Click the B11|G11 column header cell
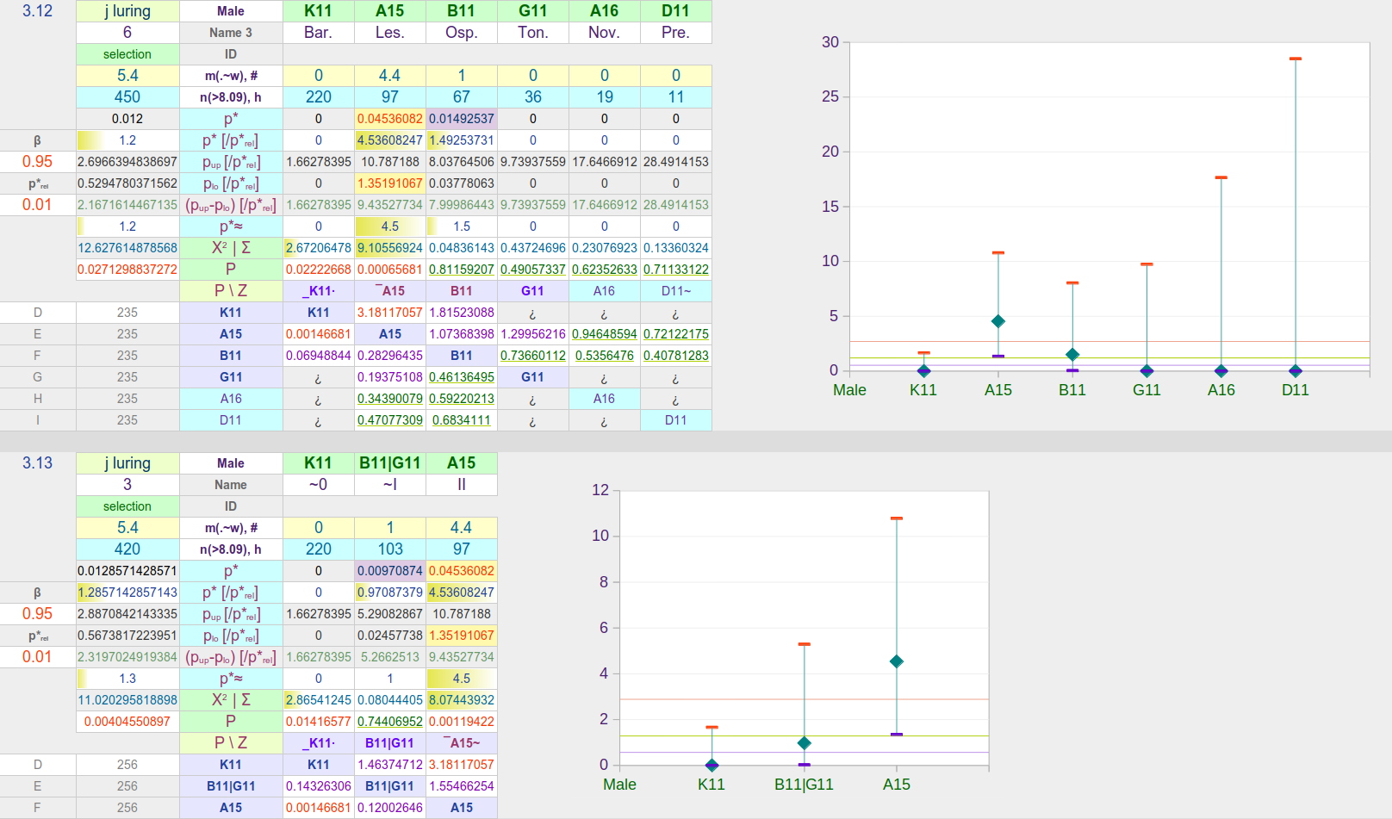The image size is (1392, 819). [x=389, y=463]
